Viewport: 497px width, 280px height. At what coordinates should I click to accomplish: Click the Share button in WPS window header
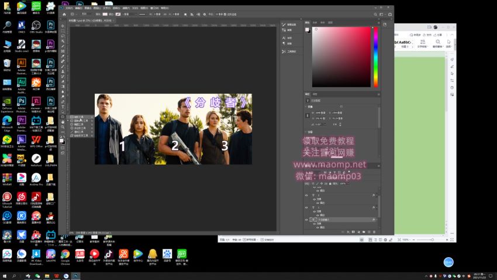click(438, 35)
